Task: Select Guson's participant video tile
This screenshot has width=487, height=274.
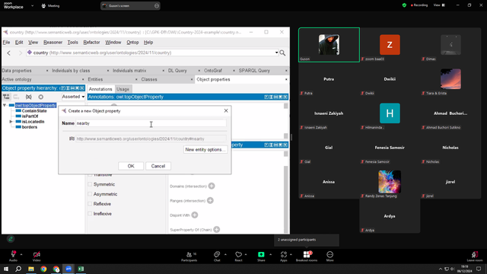Action: click(329, 45)
